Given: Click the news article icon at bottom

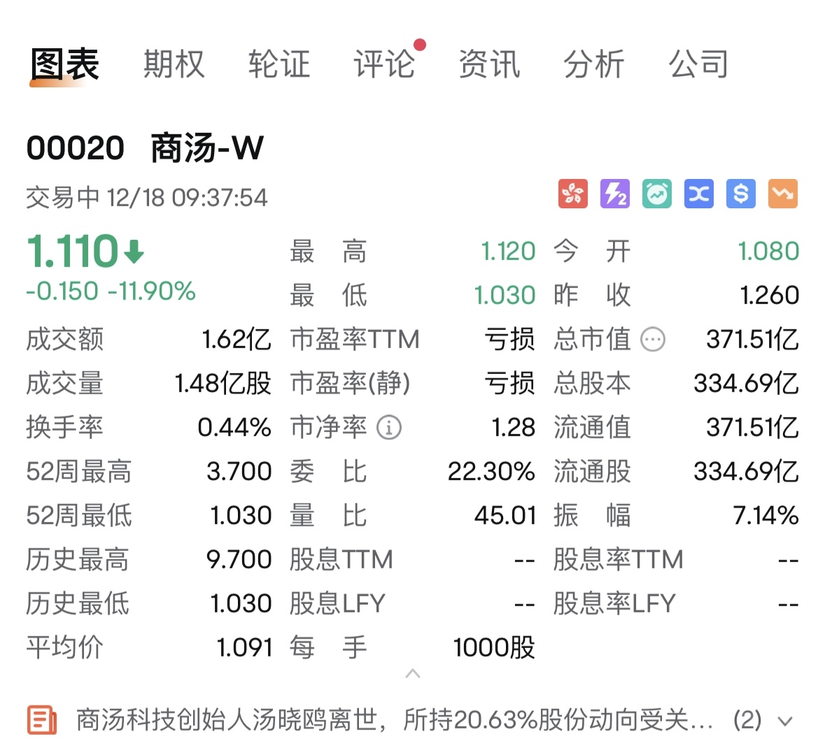Looking at the screenshot, I should coord(42,719).
